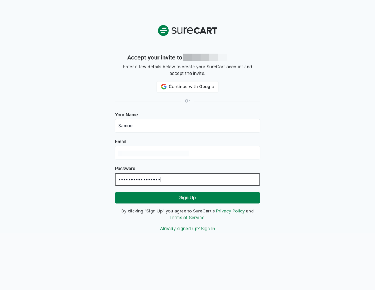Select the typed name "Samuel"
This screenshot has width=375, height=290.
point(126,126)
